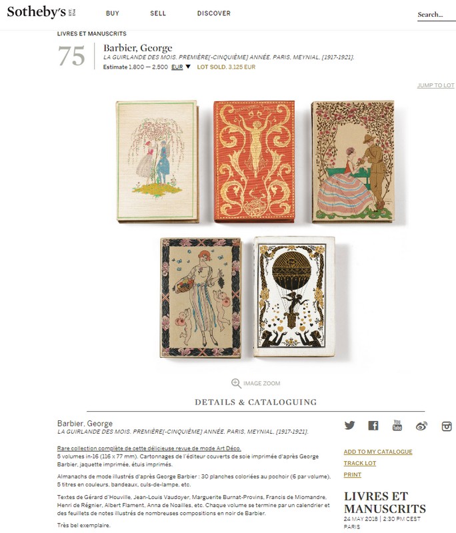Screen dimensions: 456x533
Task: Open the Instagram icon
Action: (x=447, y=426)
